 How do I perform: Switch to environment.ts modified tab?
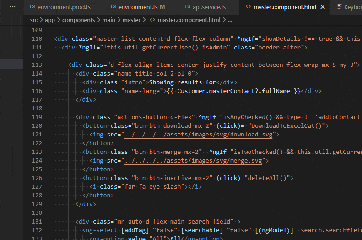point(137,7)
